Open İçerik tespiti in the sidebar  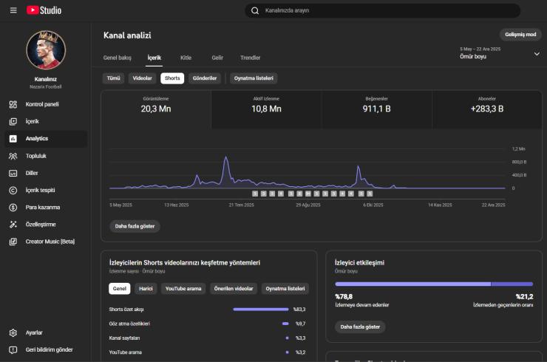40,190
